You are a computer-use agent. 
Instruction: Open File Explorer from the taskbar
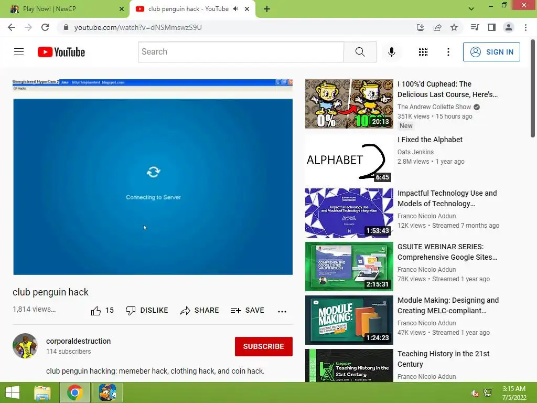click(x=42, y=393)
